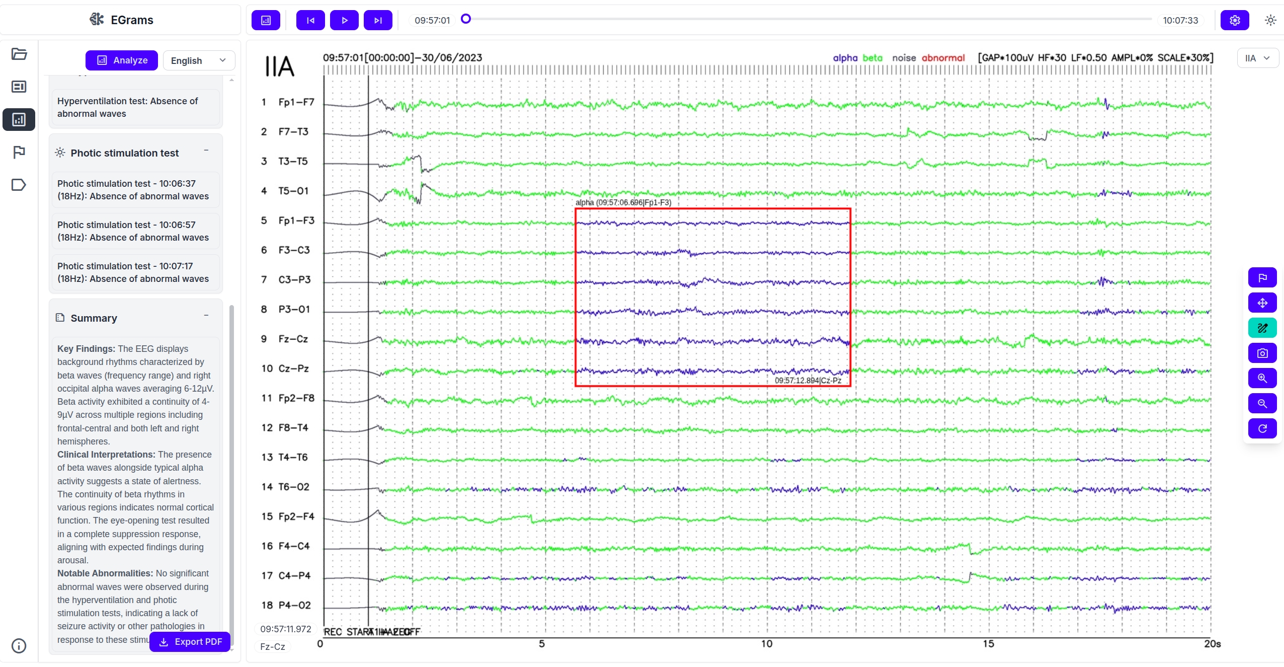Open the English language dropdown
This screenshot has height=667, width=1284.
(199, 60)
